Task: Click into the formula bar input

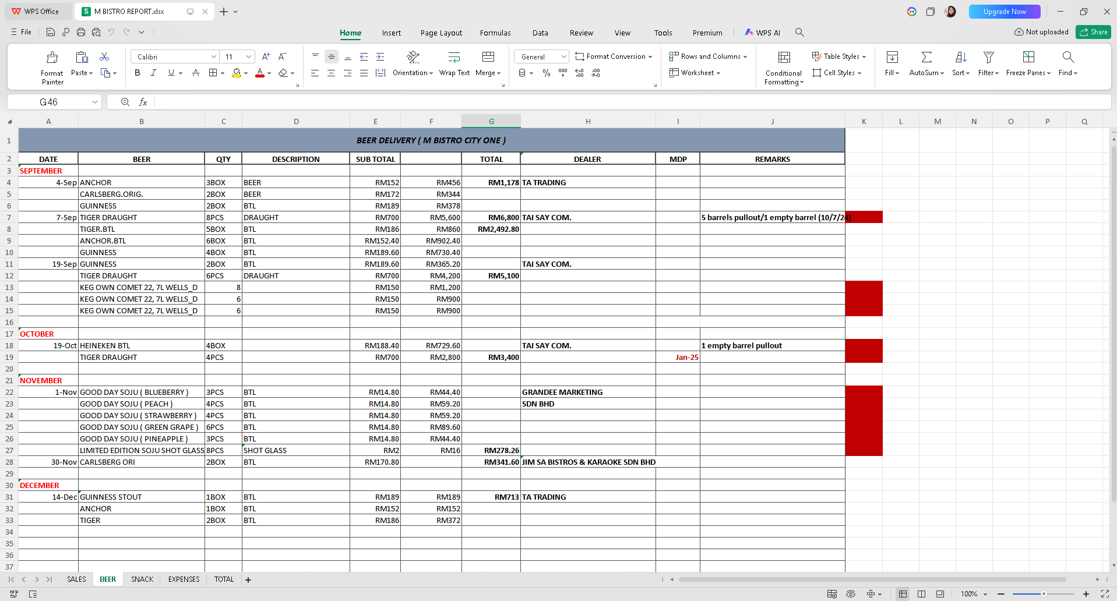Action: coord(632,102)
